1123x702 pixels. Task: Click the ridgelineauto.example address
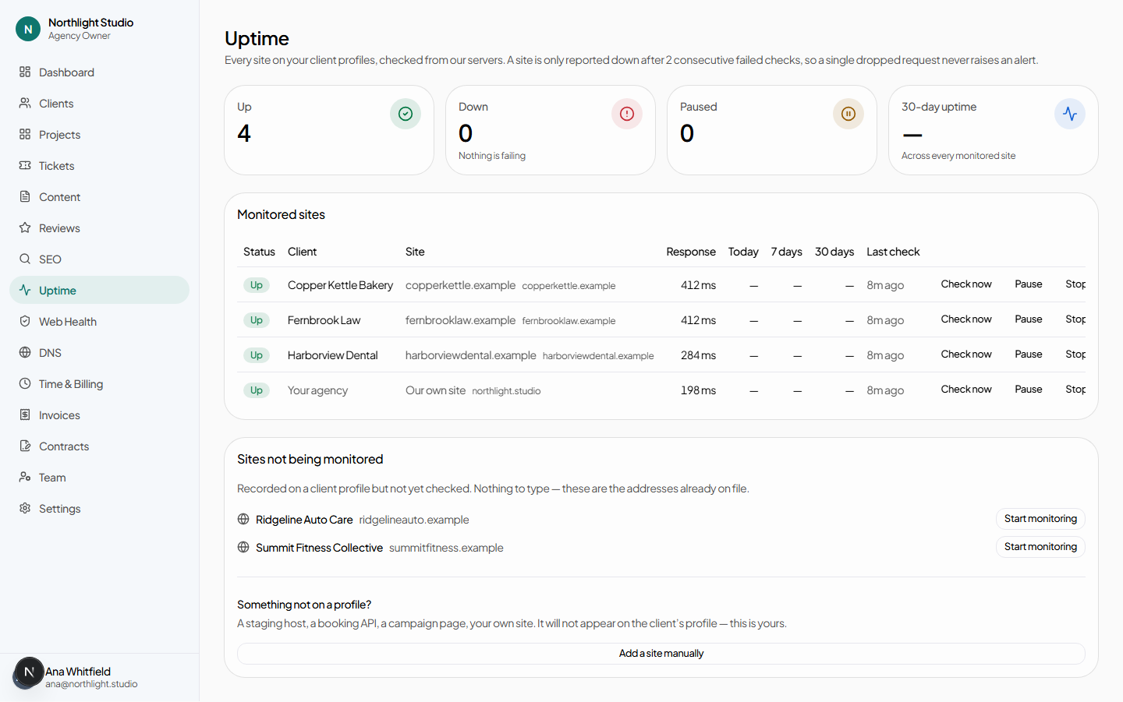tap(414, 520)
